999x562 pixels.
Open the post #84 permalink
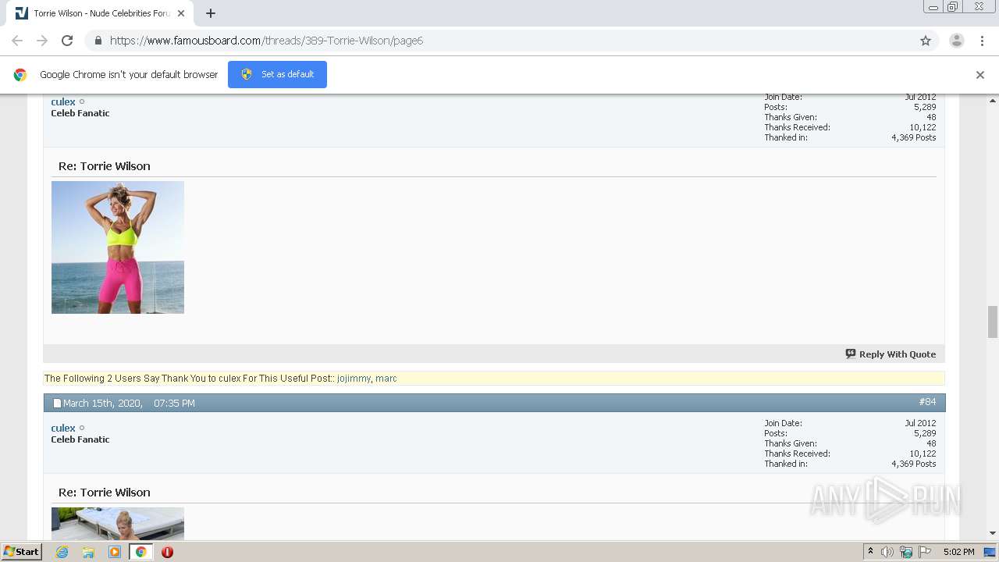[x=927, y=402]
